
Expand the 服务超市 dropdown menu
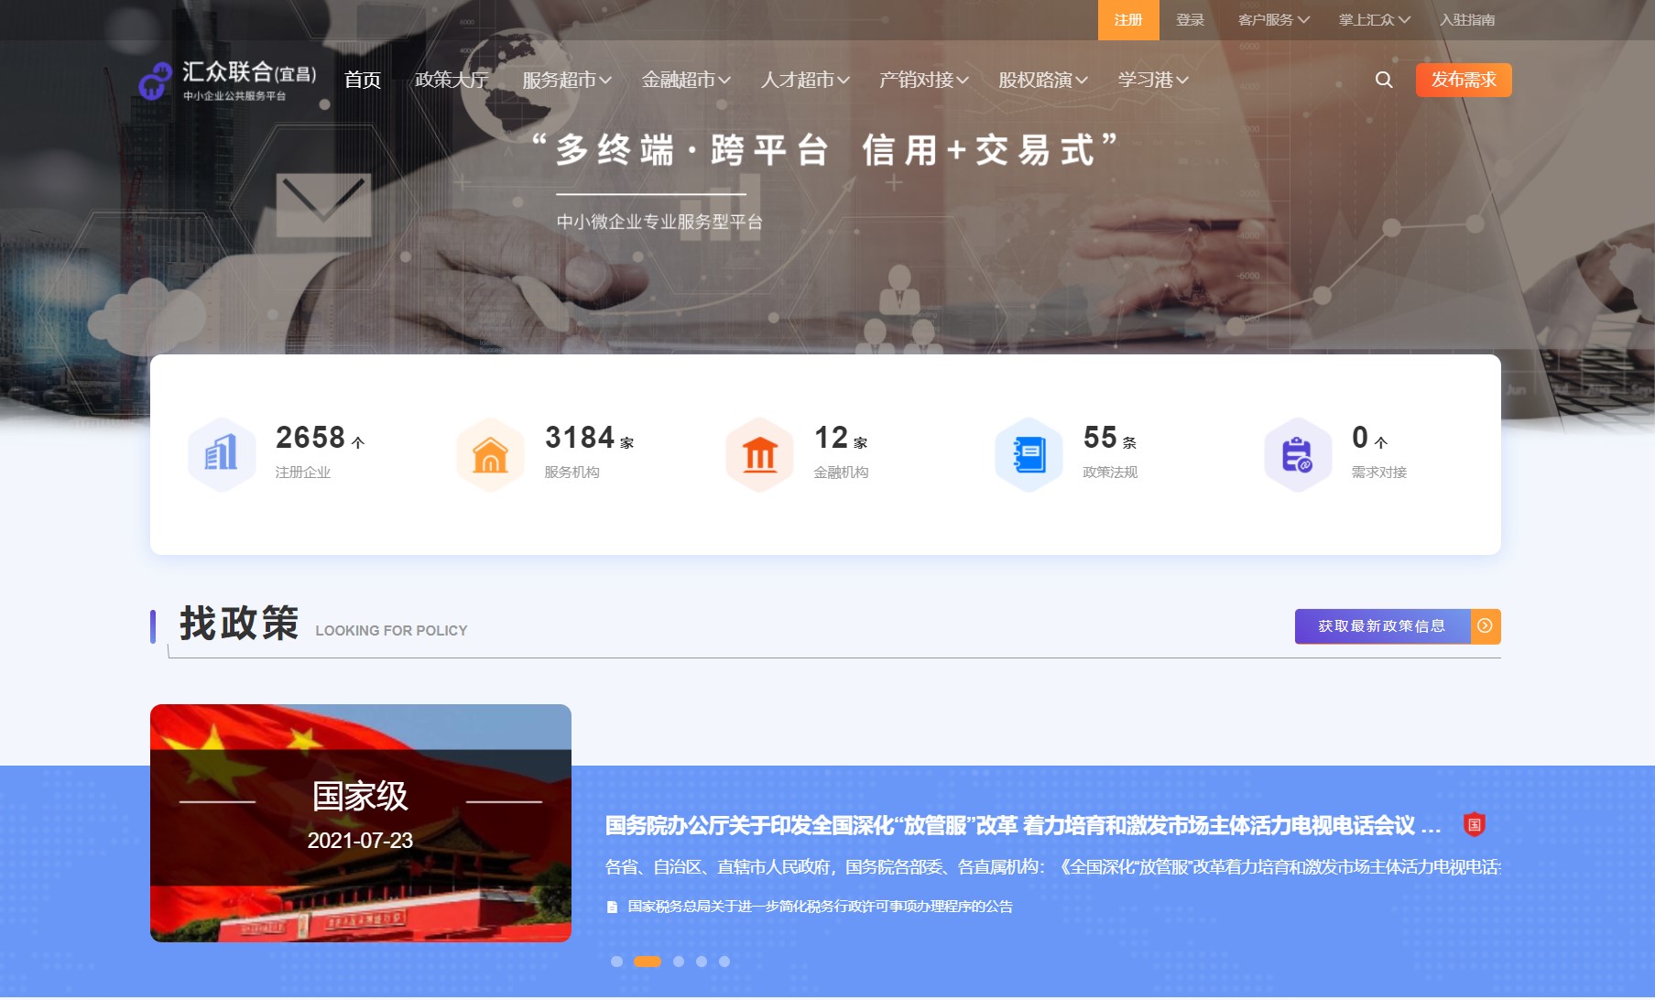566,81
